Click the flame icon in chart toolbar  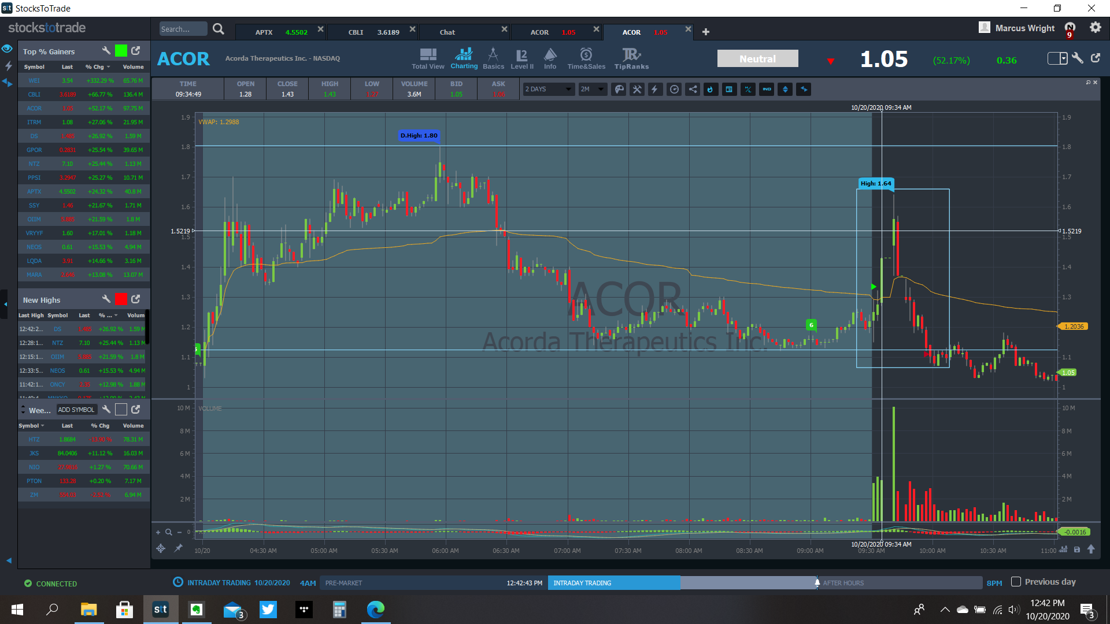[711, 89]
